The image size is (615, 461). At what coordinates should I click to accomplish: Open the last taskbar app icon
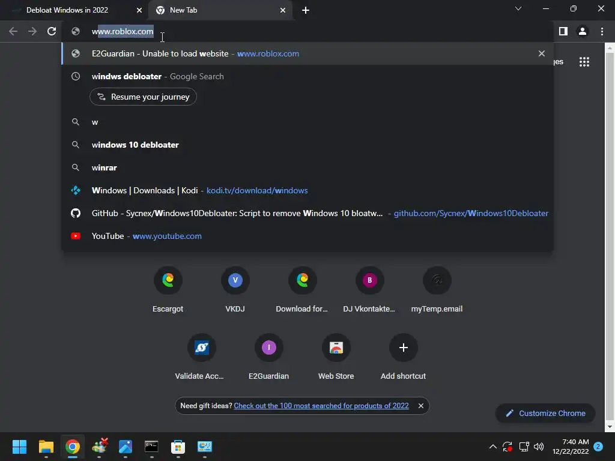(204, 447)
